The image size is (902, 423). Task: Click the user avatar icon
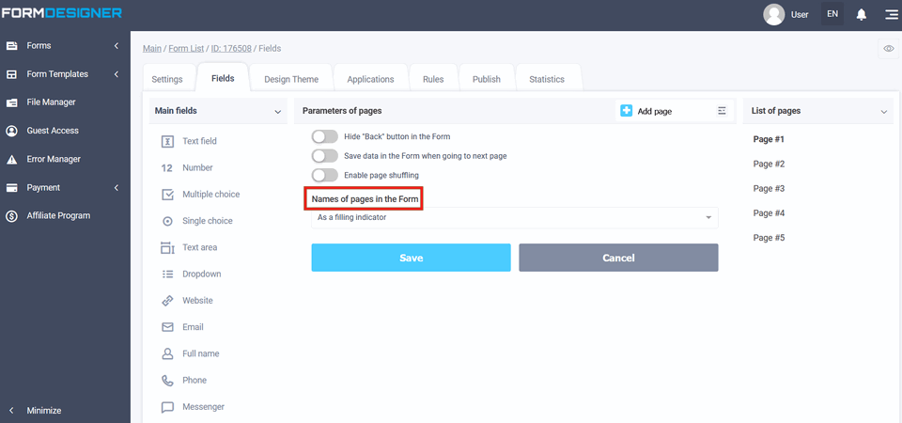click(773, 14)
